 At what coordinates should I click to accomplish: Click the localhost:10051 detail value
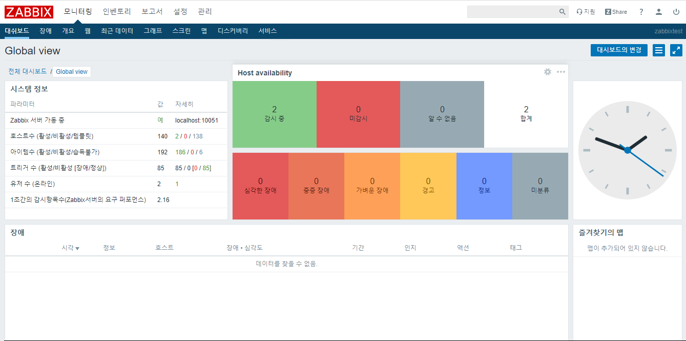(197, 121)
